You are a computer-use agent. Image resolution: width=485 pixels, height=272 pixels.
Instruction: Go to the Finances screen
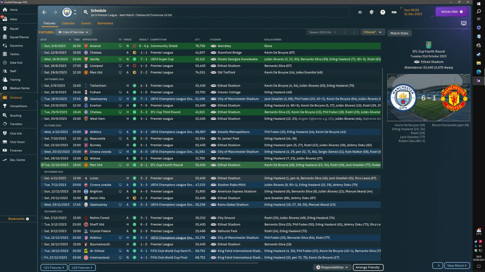[19, 150]
